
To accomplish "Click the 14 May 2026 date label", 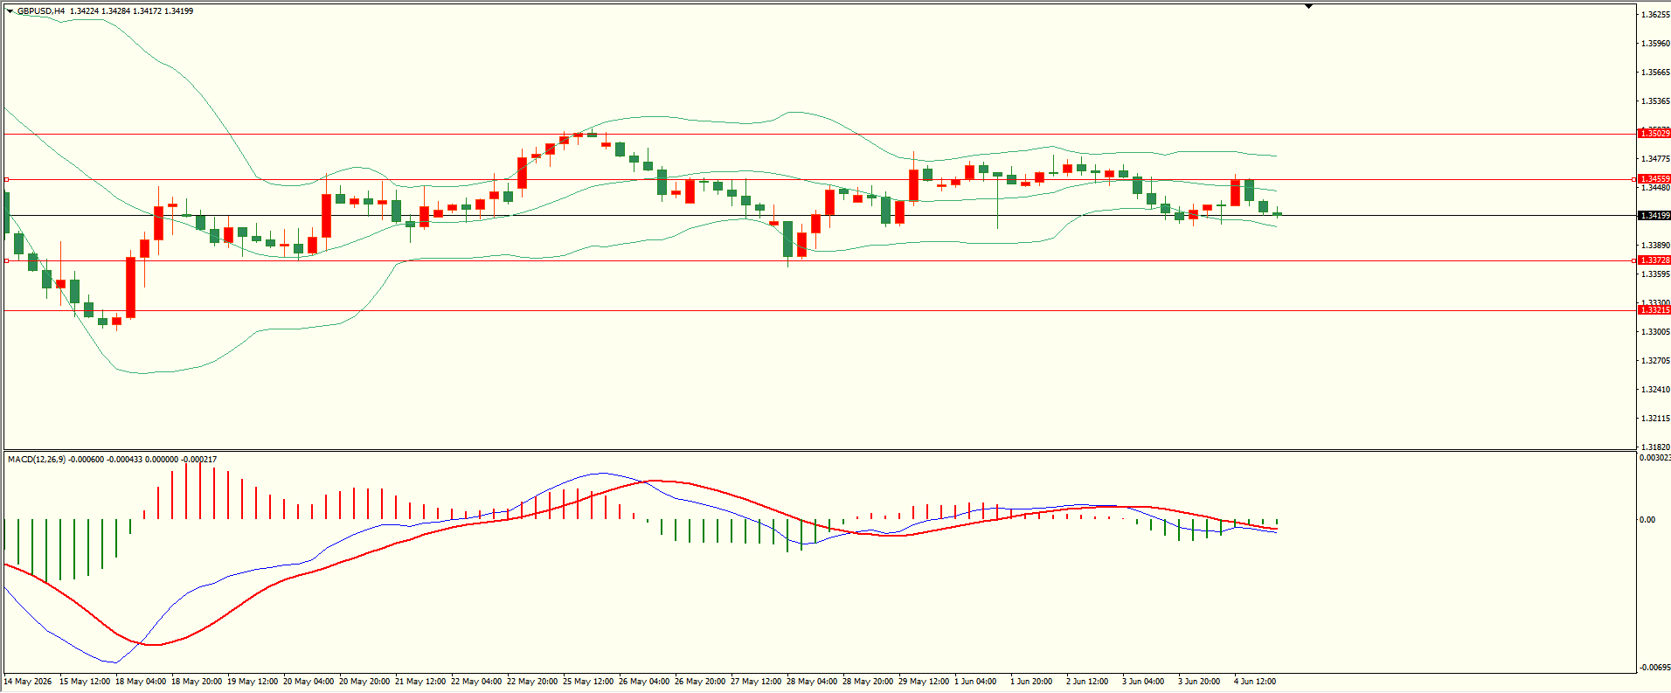I will coord(28,682).
